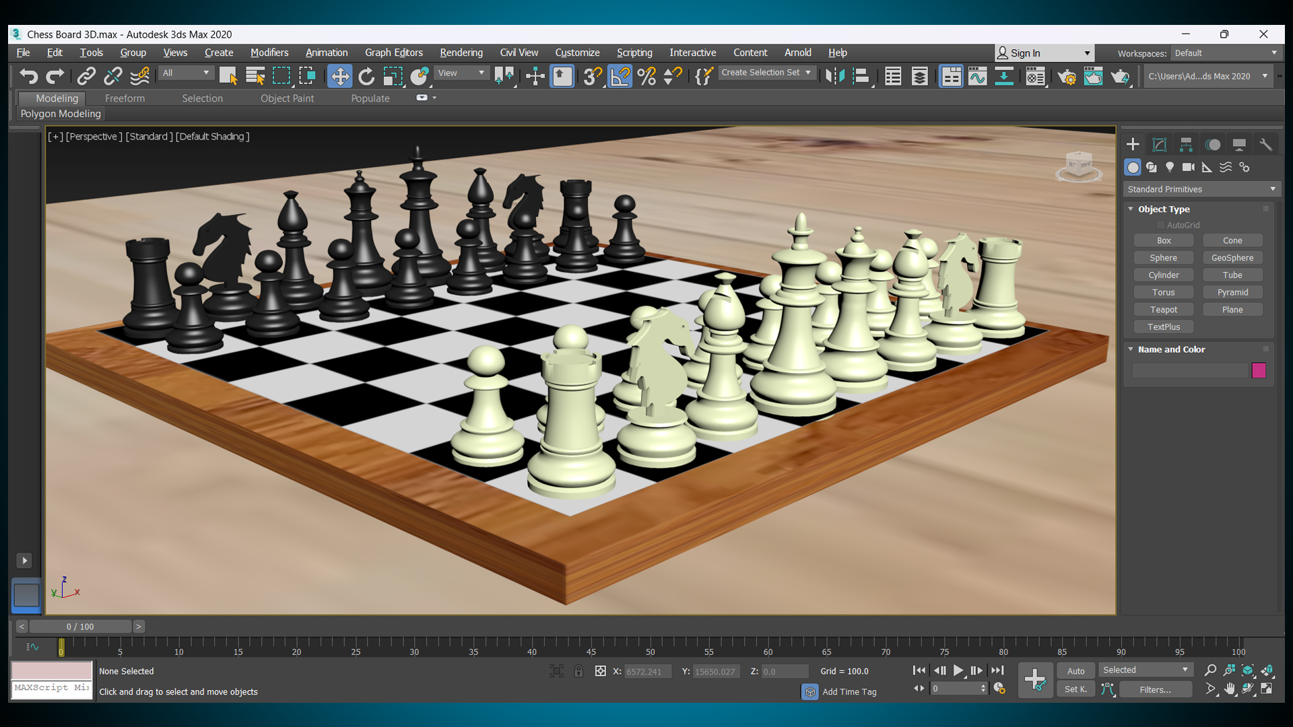Viewport: 1293px width, 727px height.
Task: Activate the Select and Rotate tool
Action: click(366, 76)
